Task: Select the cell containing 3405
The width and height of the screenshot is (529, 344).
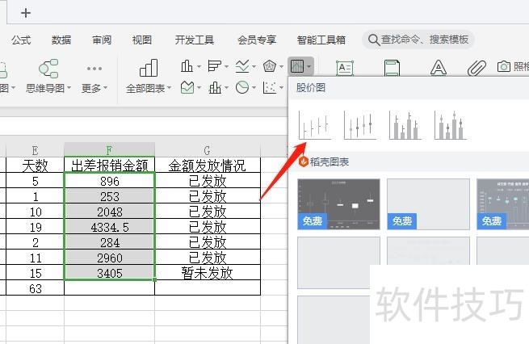Action: point(109,273)
